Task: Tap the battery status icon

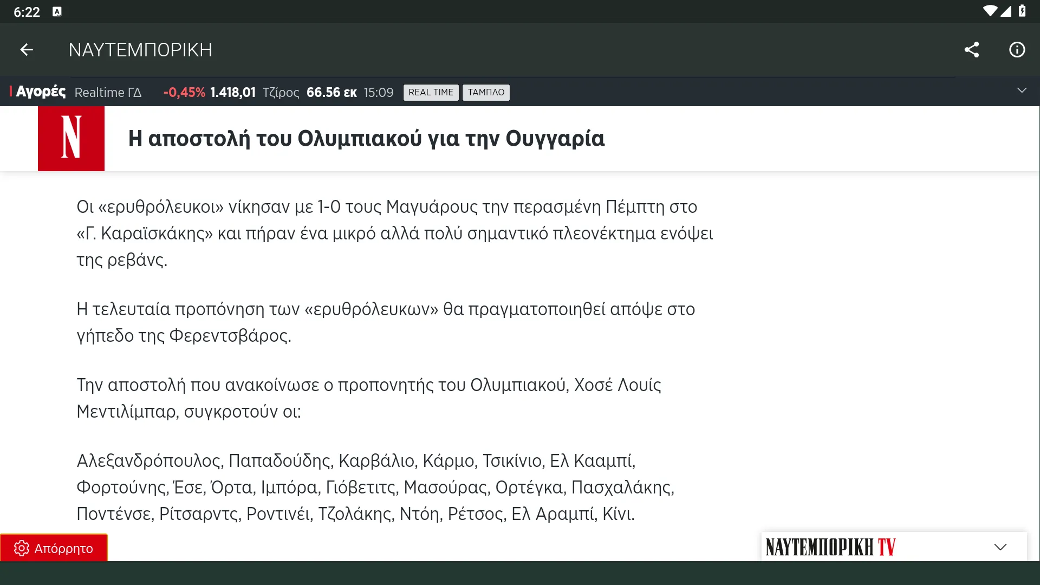Action: [1022, 11]
